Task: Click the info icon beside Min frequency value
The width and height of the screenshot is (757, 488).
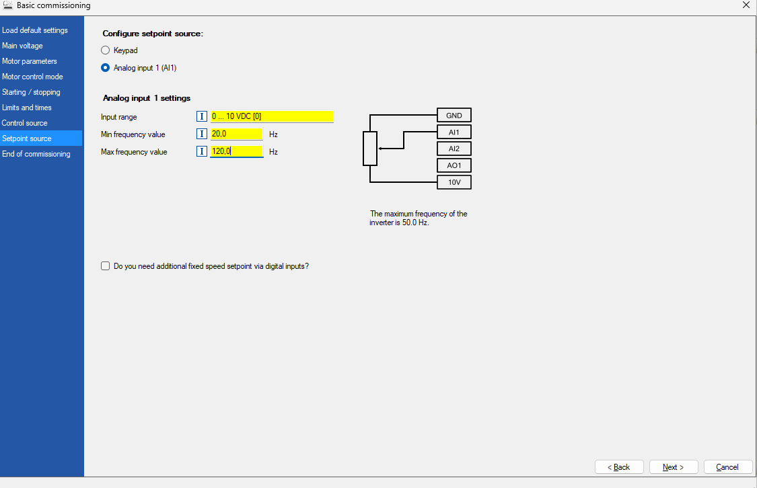Action: (202, 134)
